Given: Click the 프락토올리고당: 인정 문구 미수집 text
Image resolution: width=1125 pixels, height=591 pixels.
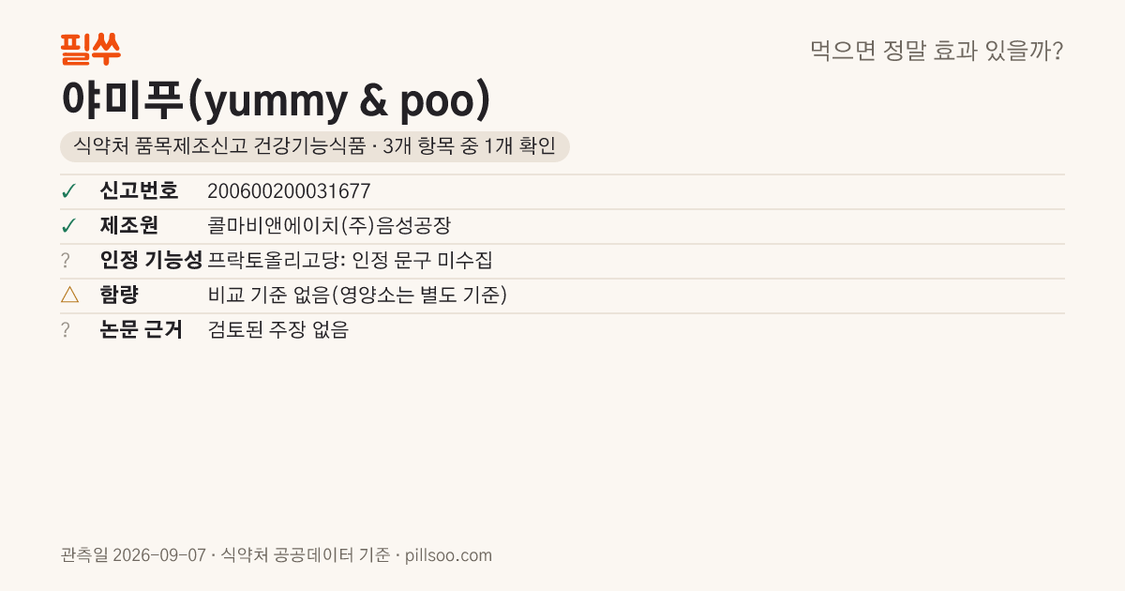Looking at the screenshot, I should pyautogui.click(x=350, y=261).
